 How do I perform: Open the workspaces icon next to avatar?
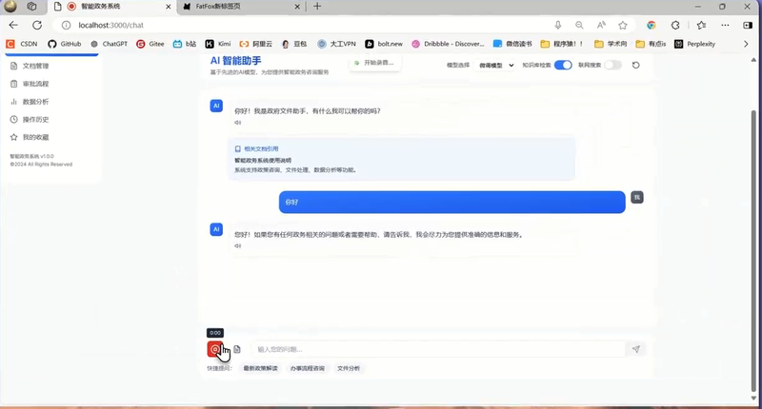31,7
